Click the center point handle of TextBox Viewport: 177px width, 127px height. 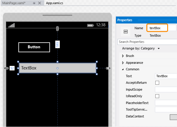pos(57,68)
